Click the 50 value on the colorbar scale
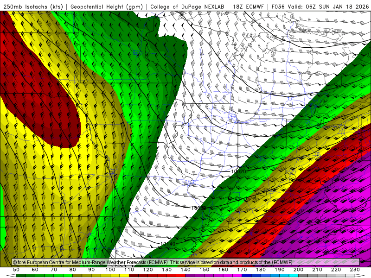371x278 pixels. [16, 270]
